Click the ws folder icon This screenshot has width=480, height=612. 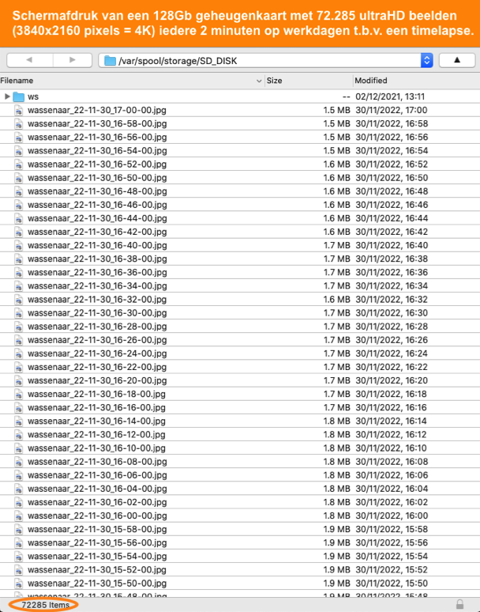(x=19, y=96)
